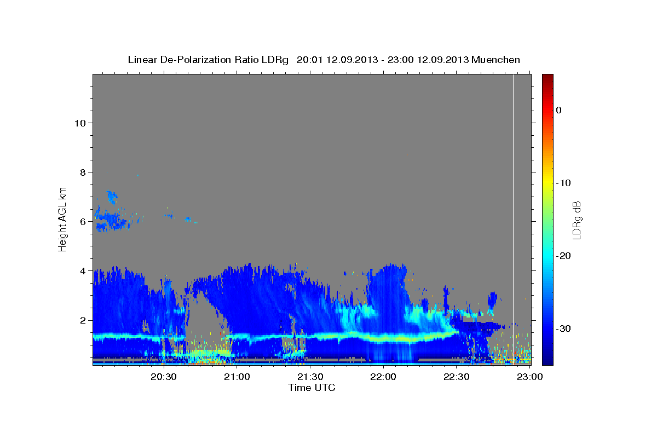Click the height tick label '2'
Screen dimensions: 657x438
tap(83, 320)
